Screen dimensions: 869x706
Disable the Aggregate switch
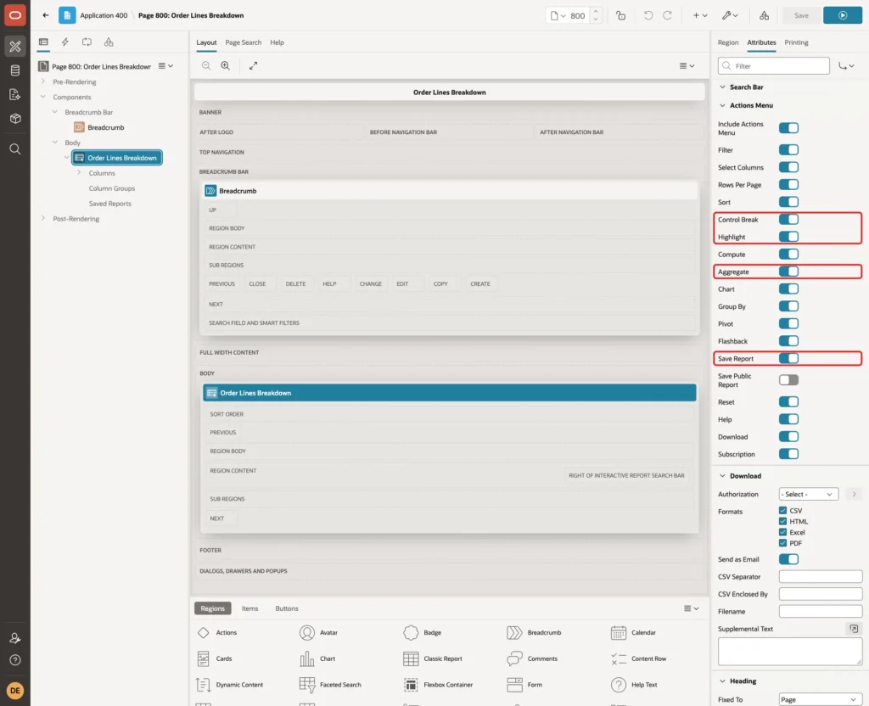click(x=788, y=272)
